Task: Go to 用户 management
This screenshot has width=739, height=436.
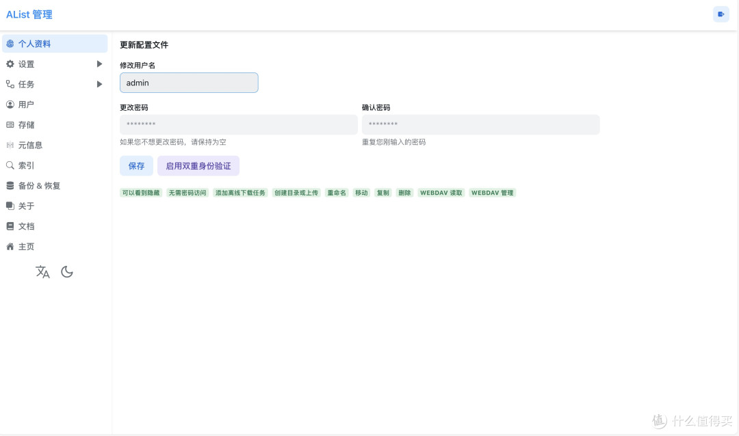Action: (55, 105)
